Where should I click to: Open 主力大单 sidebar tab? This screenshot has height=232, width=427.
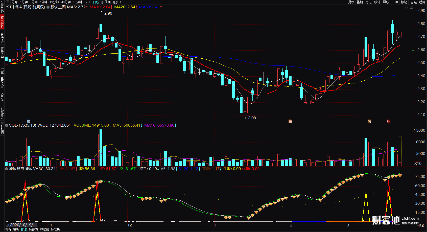click(x=2, y=83)
